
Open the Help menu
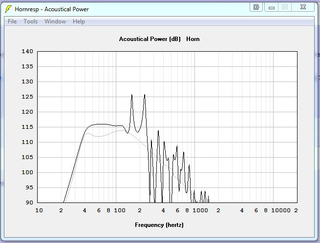tap(79, 21)
